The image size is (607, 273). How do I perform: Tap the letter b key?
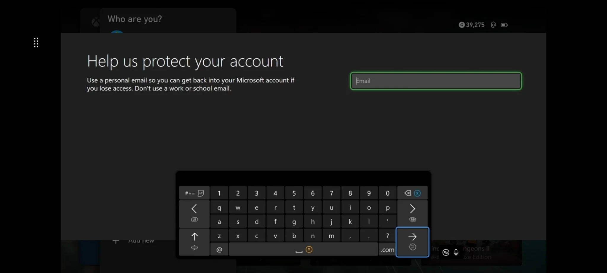click(294, 236)
